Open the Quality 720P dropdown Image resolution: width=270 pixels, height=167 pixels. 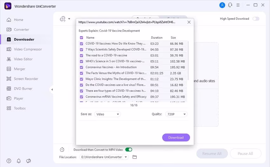[176, 114]
